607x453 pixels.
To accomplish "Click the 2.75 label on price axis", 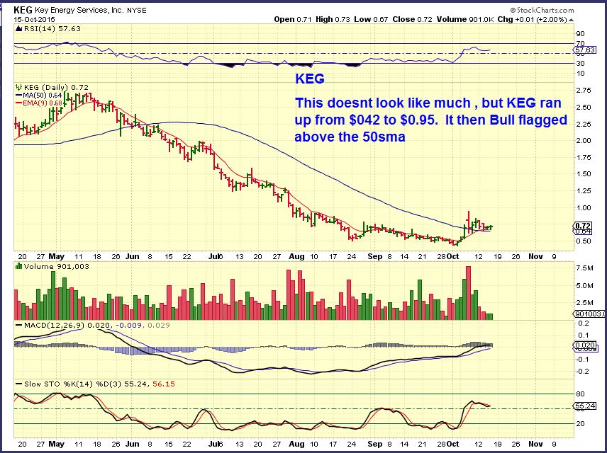I will (x=584, y=91).
